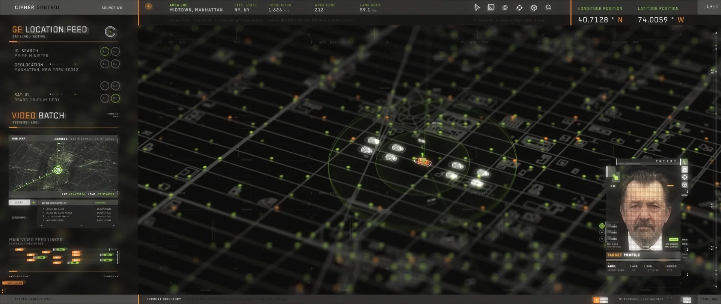
Task: Select query result row 3 LOC.TS
Action: 77,217
